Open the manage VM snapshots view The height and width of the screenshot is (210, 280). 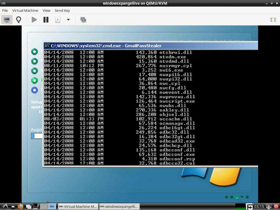tap(83, 20)
